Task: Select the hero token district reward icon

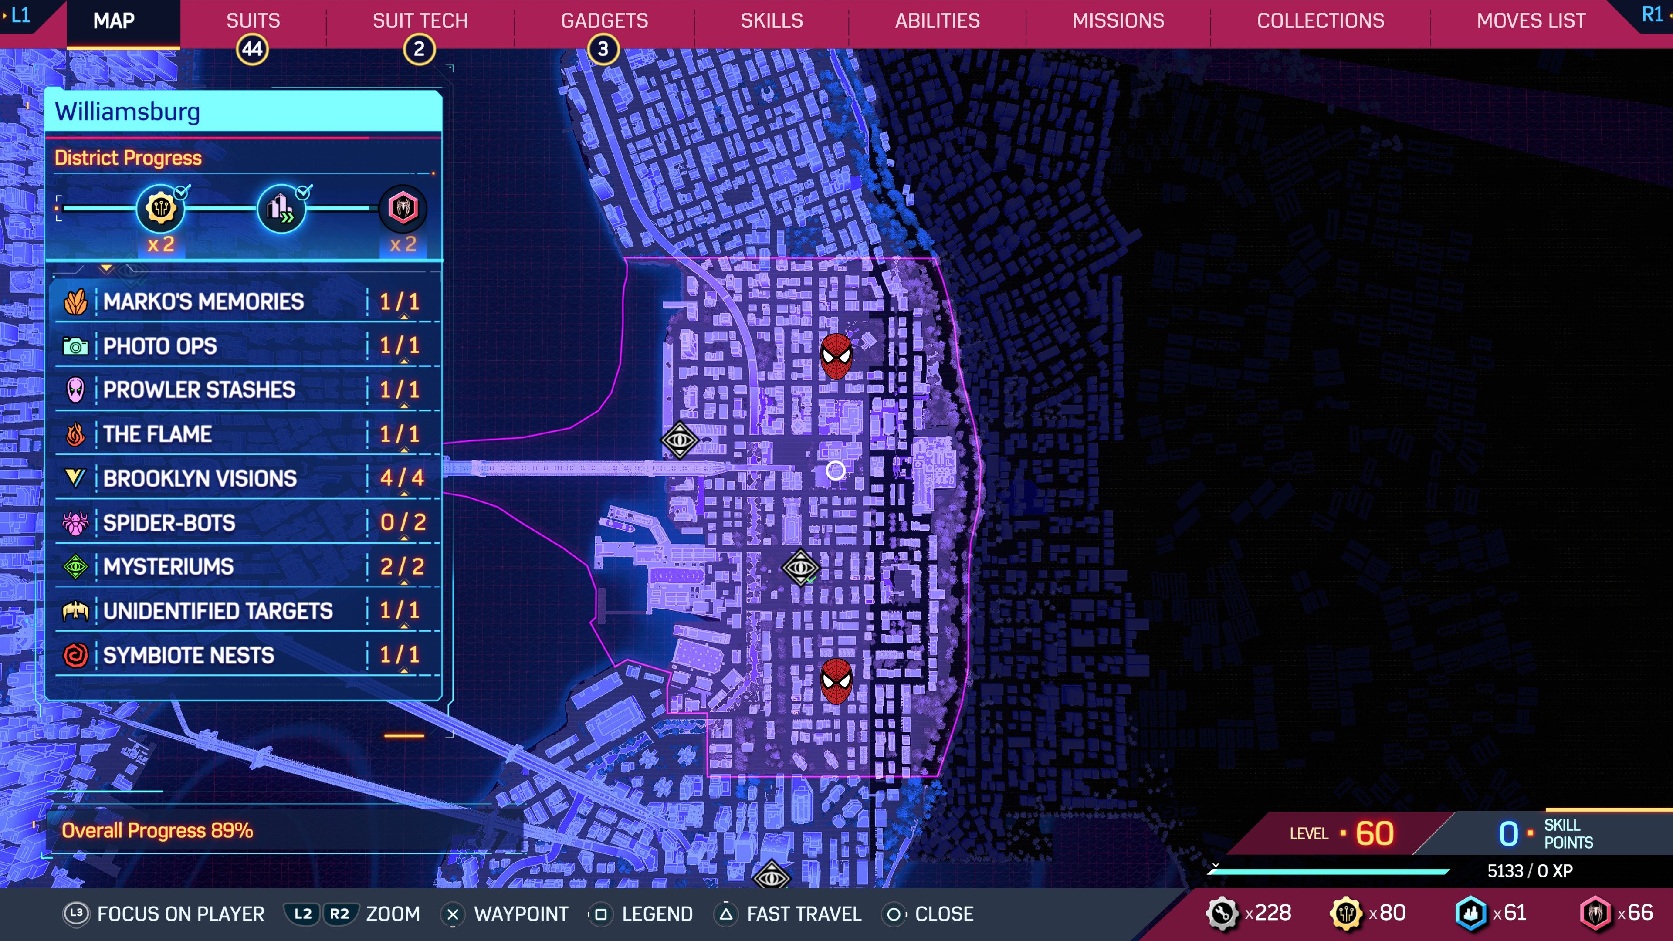Action: [x=403, y=209]
